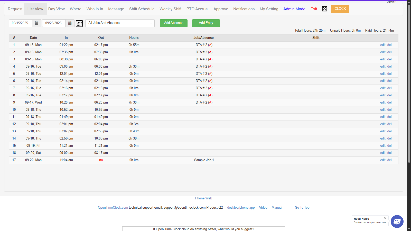This screenshot has width=411, height=231.
Task: Delete the Sample Job 1 entry
Action: pos(389,160)
